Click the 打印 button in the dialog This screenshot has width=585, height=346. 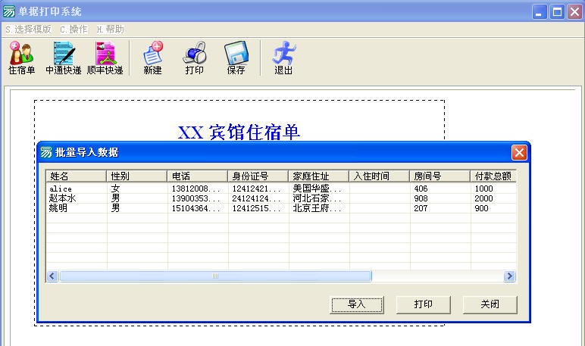click(423, 304)
